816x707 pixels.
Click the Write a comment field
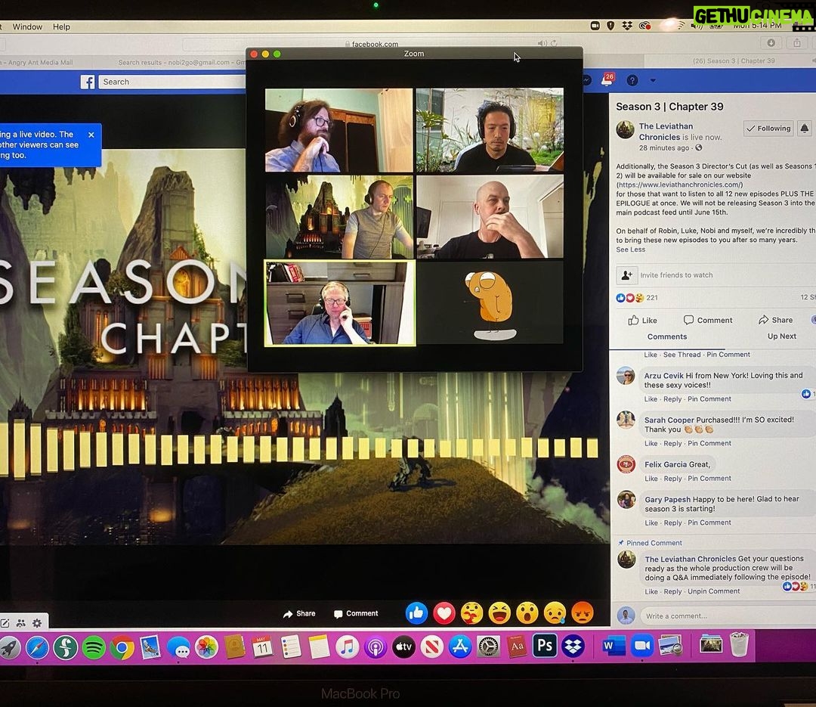click(x=727, y=616)
